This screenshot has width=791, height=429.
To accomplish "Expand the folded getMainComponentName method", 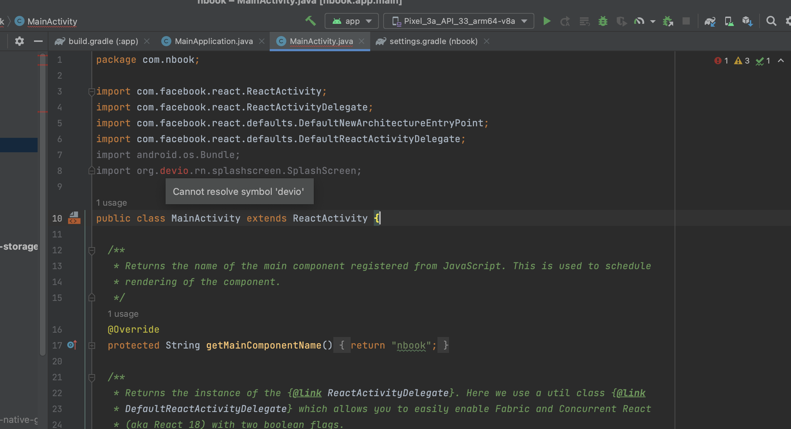I will (x=92, y=346).
